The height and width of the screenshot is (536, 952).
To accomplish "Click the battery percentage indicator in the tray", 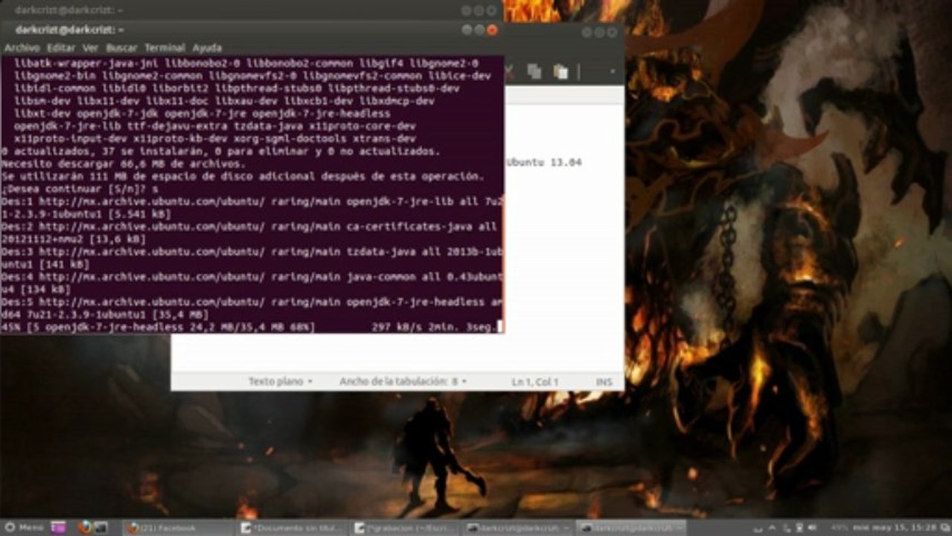I will pyautogui.click(x=840, y=527).
